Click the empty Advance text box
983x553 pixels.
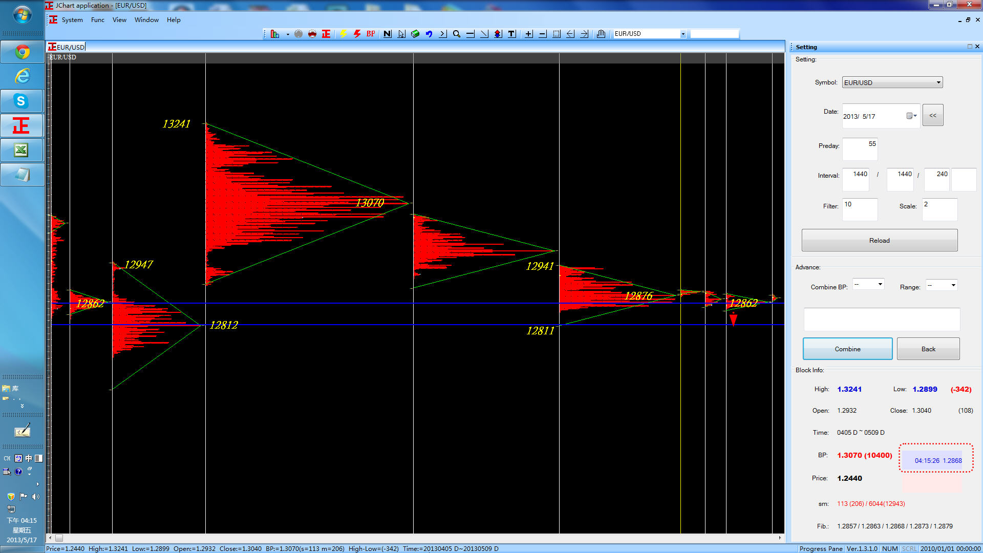click(x=882, y=320)
